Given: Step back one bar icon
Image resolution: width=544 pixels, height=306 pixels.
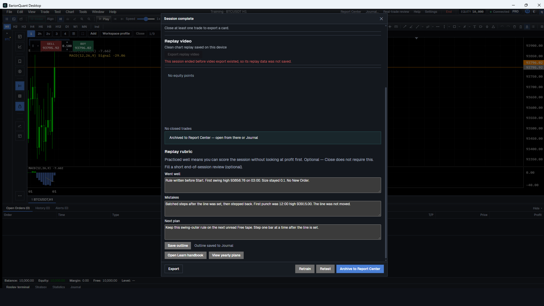Looking at the screenshot, I should pos(115,19).
